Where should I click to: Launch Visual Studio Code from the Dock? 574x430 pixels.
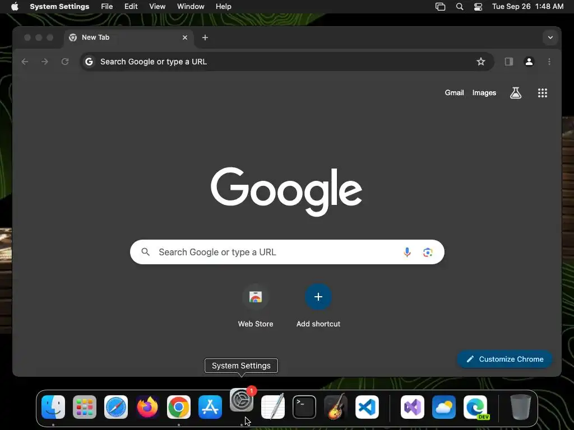[x=367, y=407]
